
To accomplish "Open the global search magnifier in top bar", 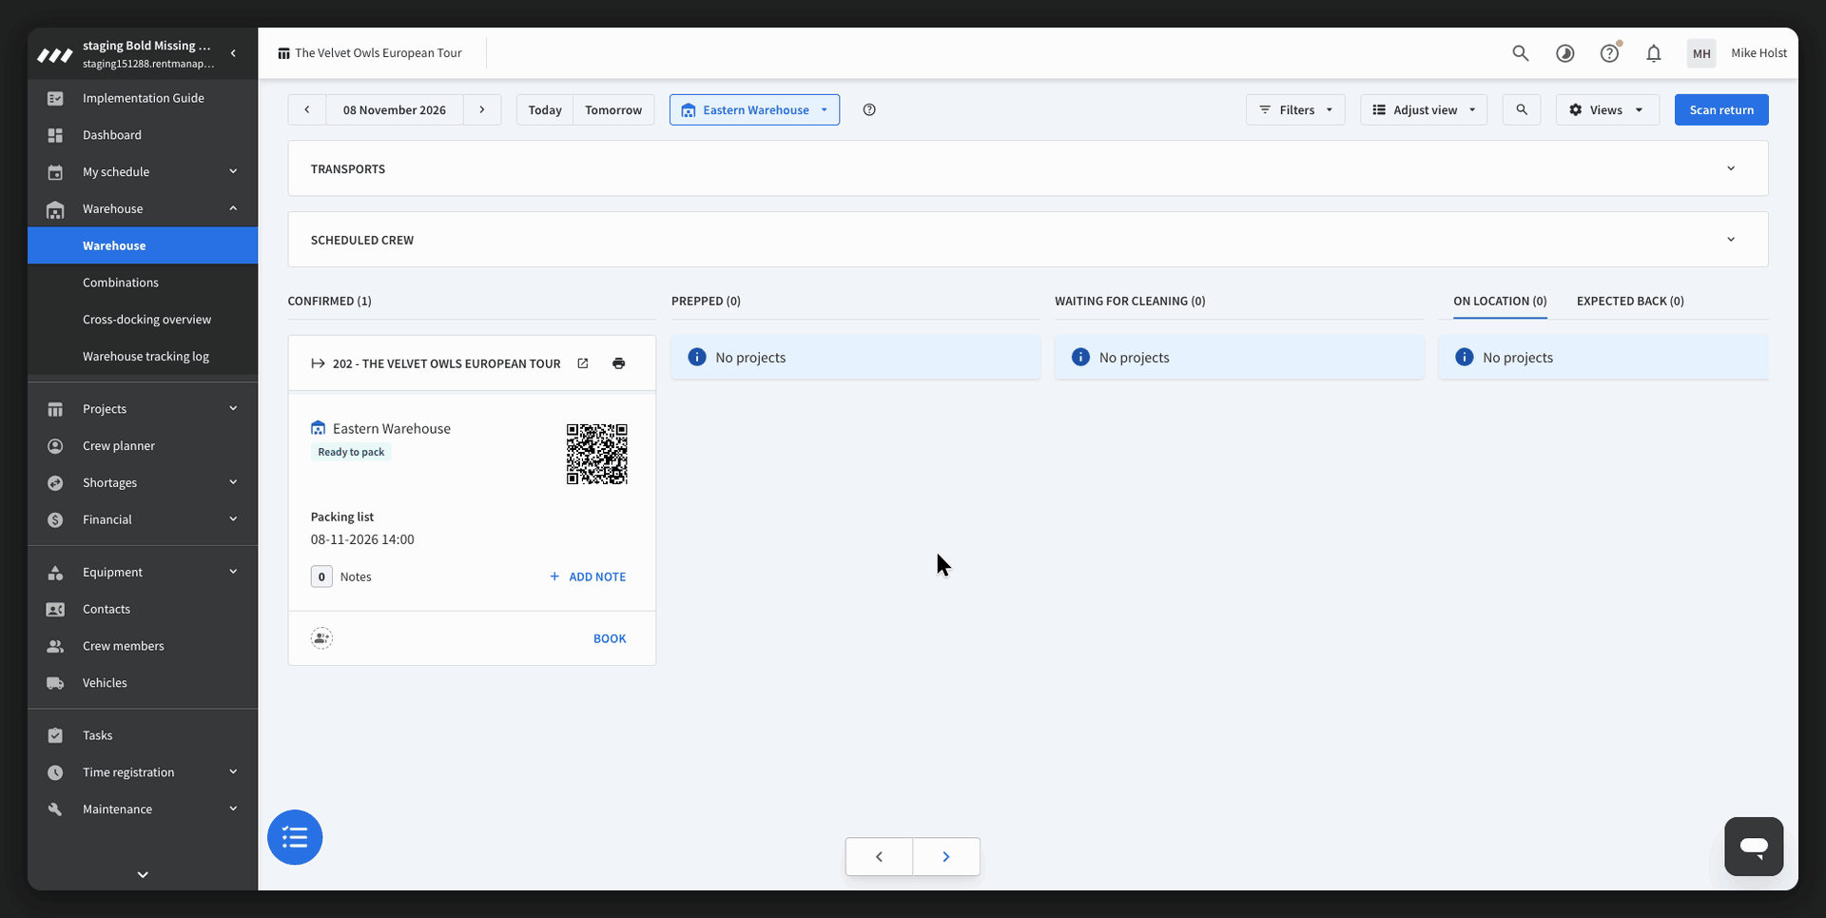I will point(1520,53).
